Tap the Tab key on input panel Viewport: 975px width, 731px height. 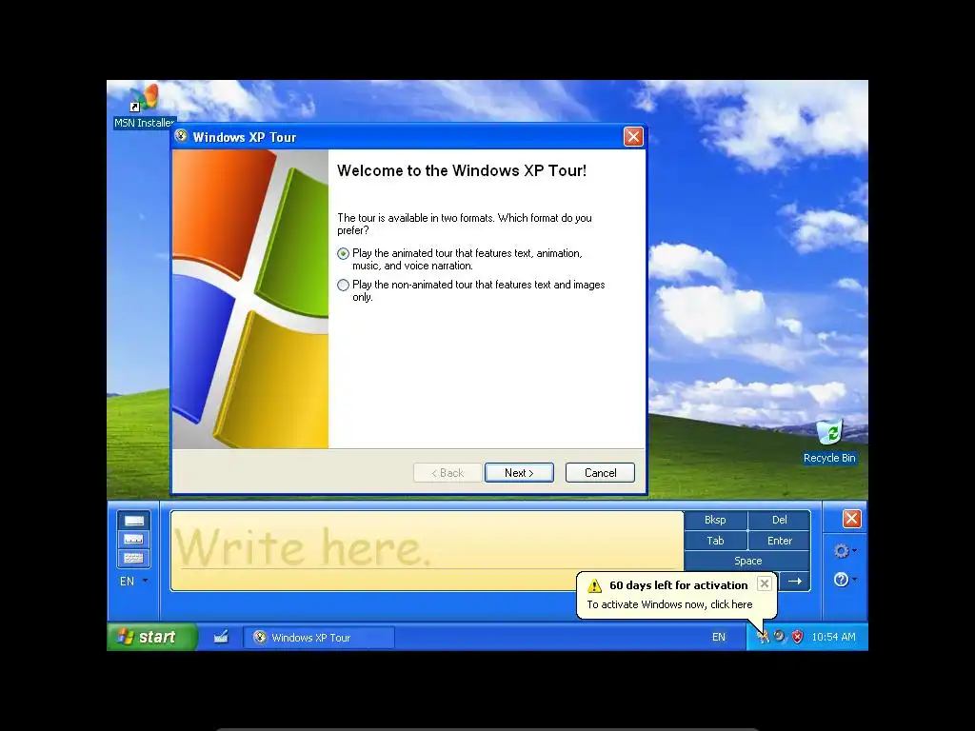pyautogui.click(x=715, y=541)
